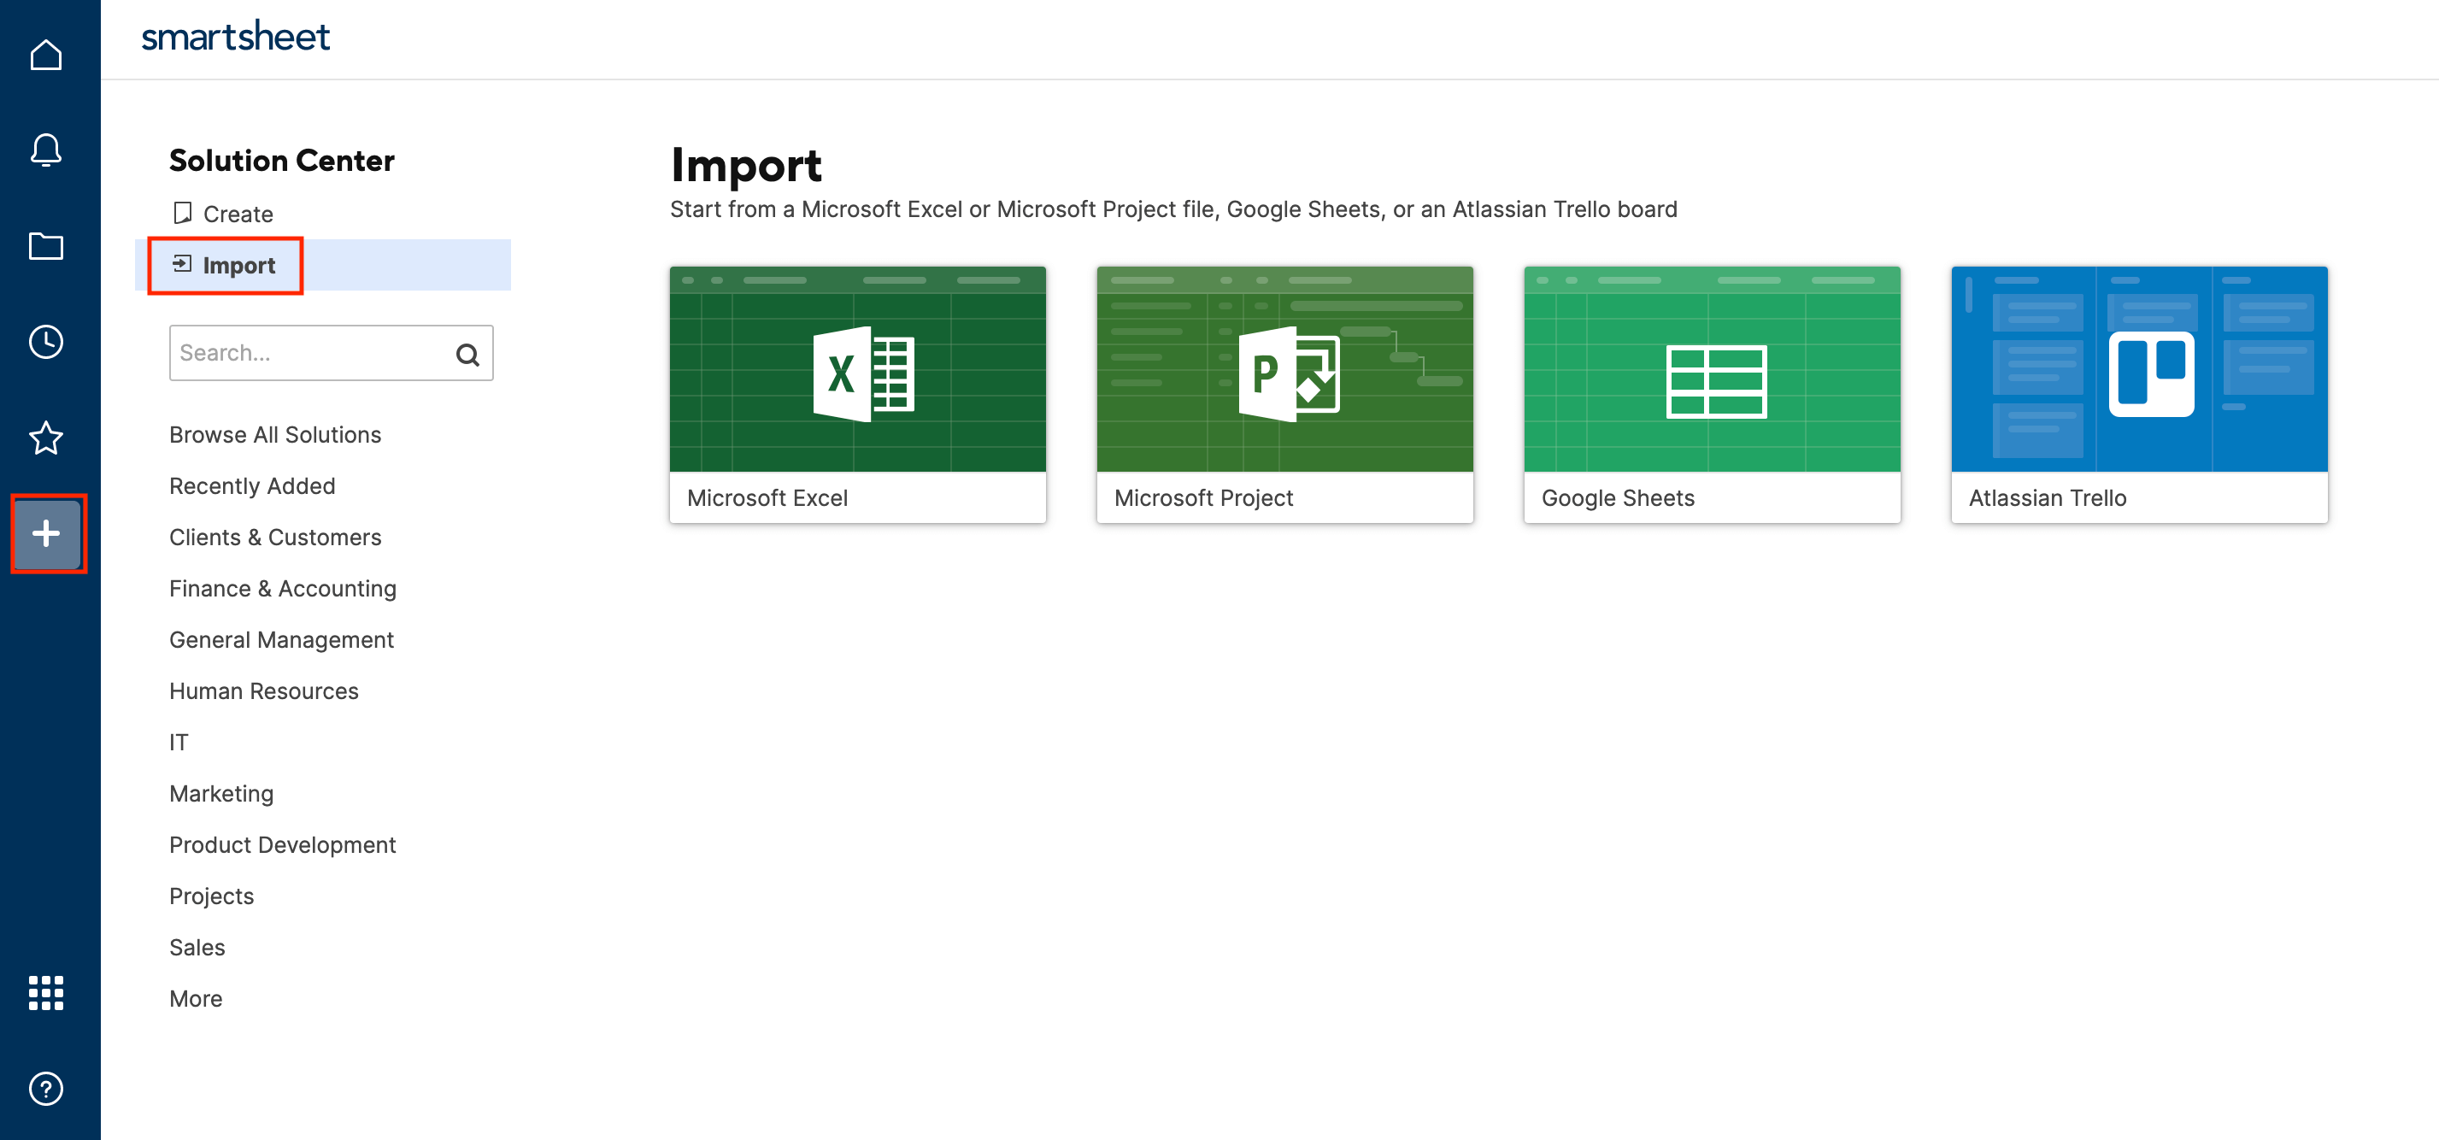Click into the Search field
This screenshot has height=1140, width=2439.
coord(308,353)
